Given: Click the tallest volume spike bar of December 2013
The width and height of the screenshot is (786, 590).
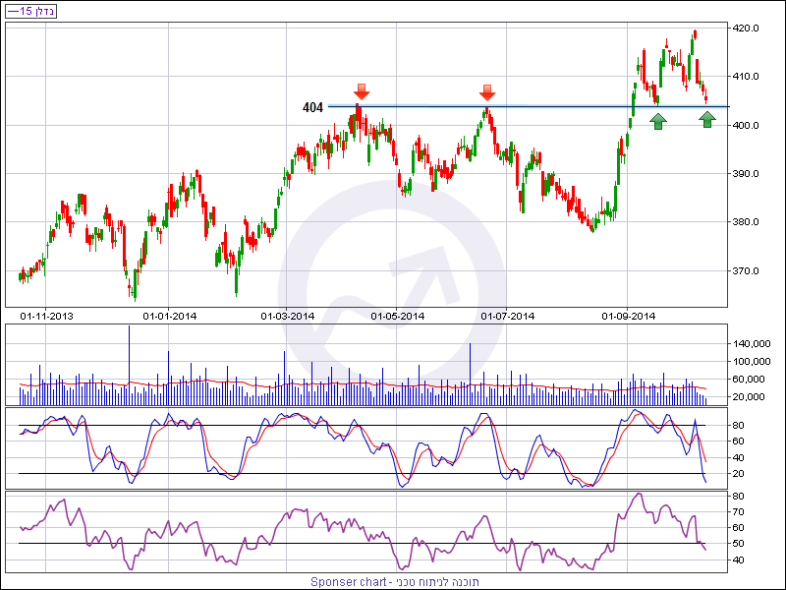Looking at the screenshot, I should point(130,365).
